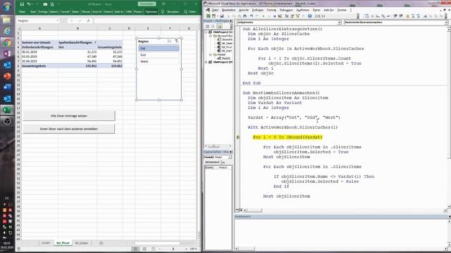Open Excel's Optionen ribbon tab
Screen dimensions: 451x253
tap(151, 12)
